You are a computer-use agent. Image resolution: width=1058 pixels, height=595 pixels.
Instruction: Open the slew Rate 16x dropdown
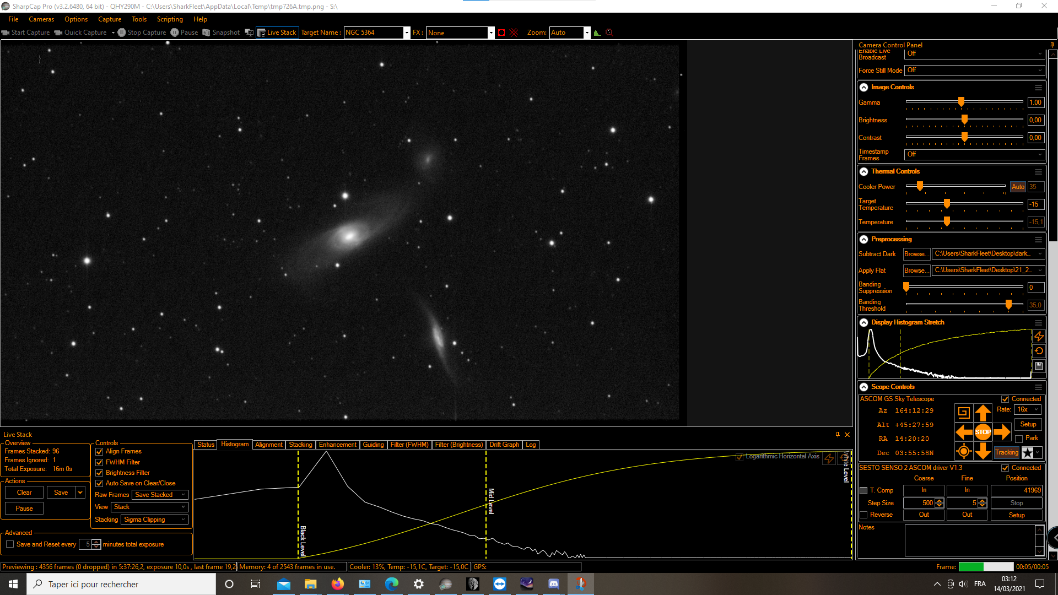(x=1028, y=409)
